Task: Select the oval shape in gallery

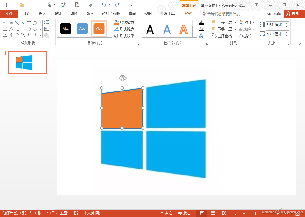Action: 35,23
